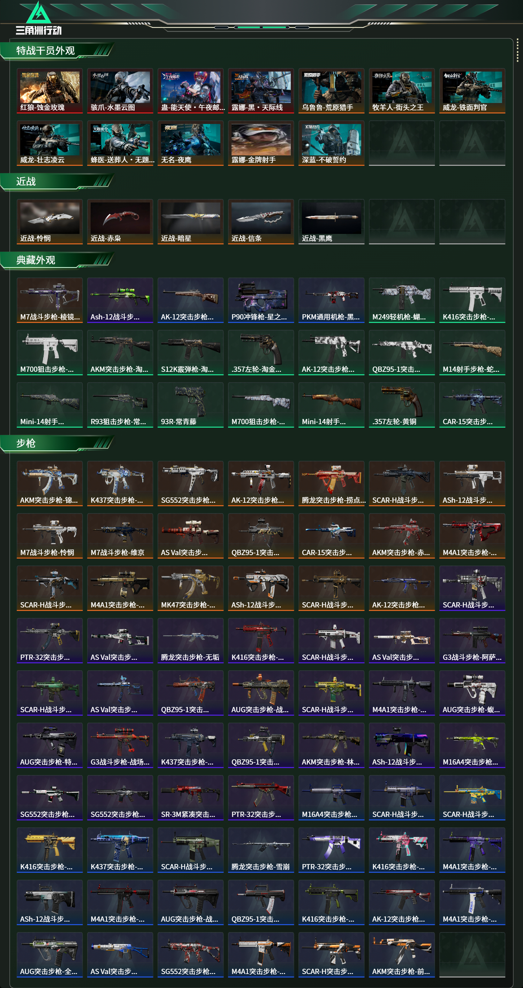The width and height of the screenshot is (523, 988).
Task: Select the 近战-怜悯 melee knife icon
Action: point(50,222)
